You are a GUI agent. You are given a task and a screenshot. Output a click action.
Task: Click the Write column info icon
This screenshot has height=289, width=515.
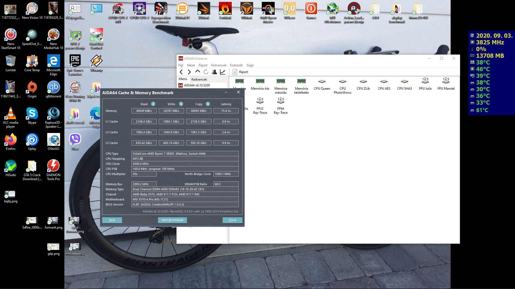pos(181,104)
